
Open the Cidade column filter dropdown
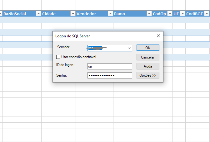point(73,14)
